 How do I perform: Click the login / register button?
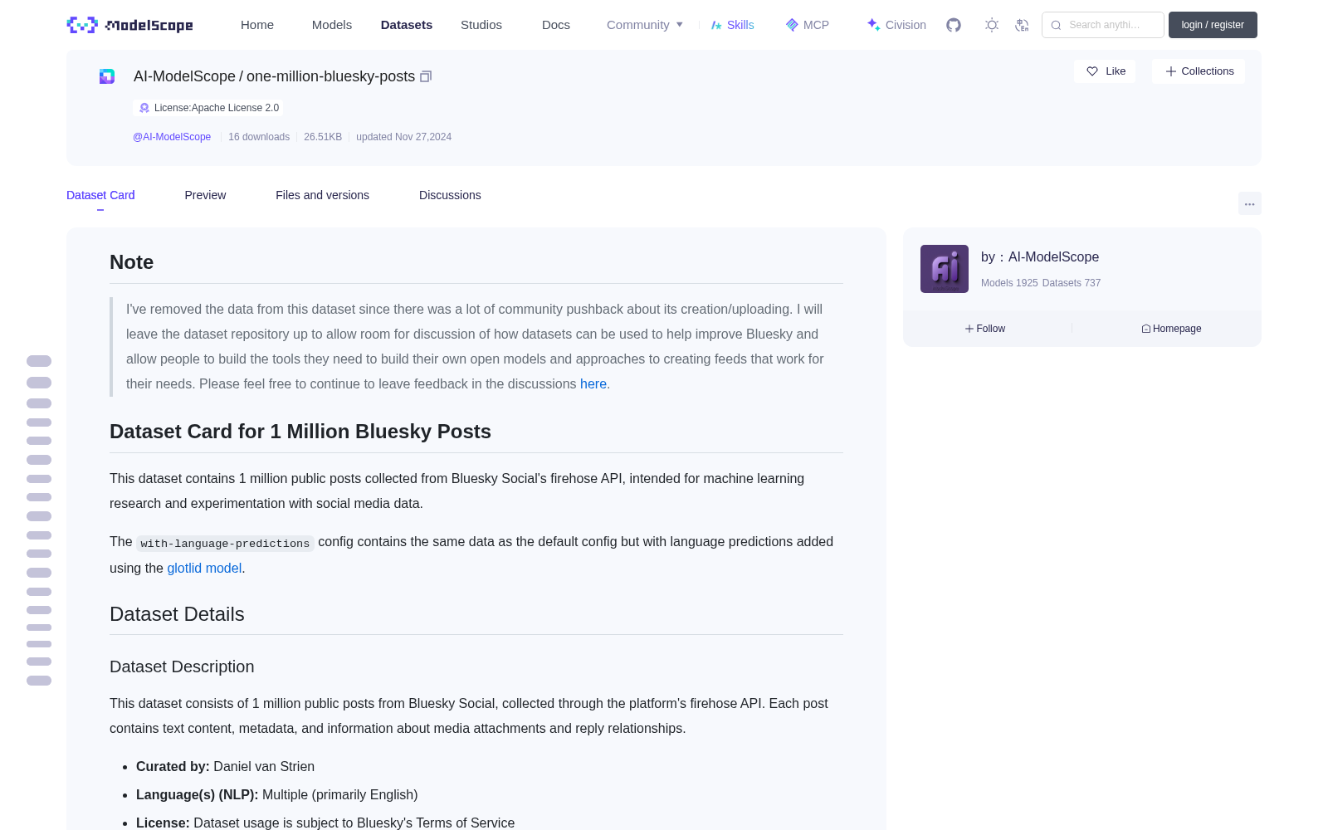pos(1213,25)
